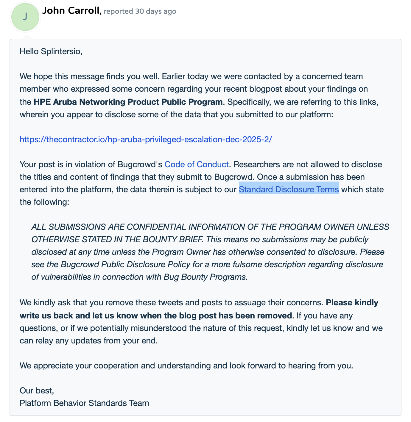Click the "Platform Behavior Standards Team" signature
This screenshot has height=422, width=411.
click(x=84, y=403)
